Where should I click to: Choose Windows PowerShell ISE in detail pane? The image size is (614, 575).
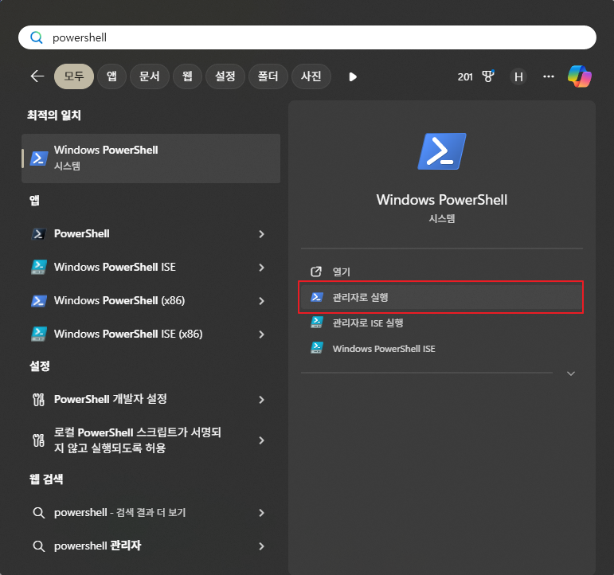442,349
